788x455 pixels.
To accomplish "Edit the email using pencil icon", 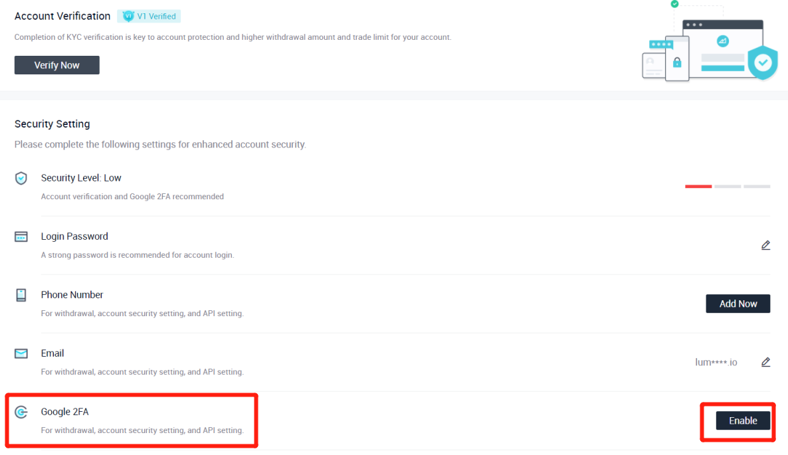I will [x=765, y=362].
